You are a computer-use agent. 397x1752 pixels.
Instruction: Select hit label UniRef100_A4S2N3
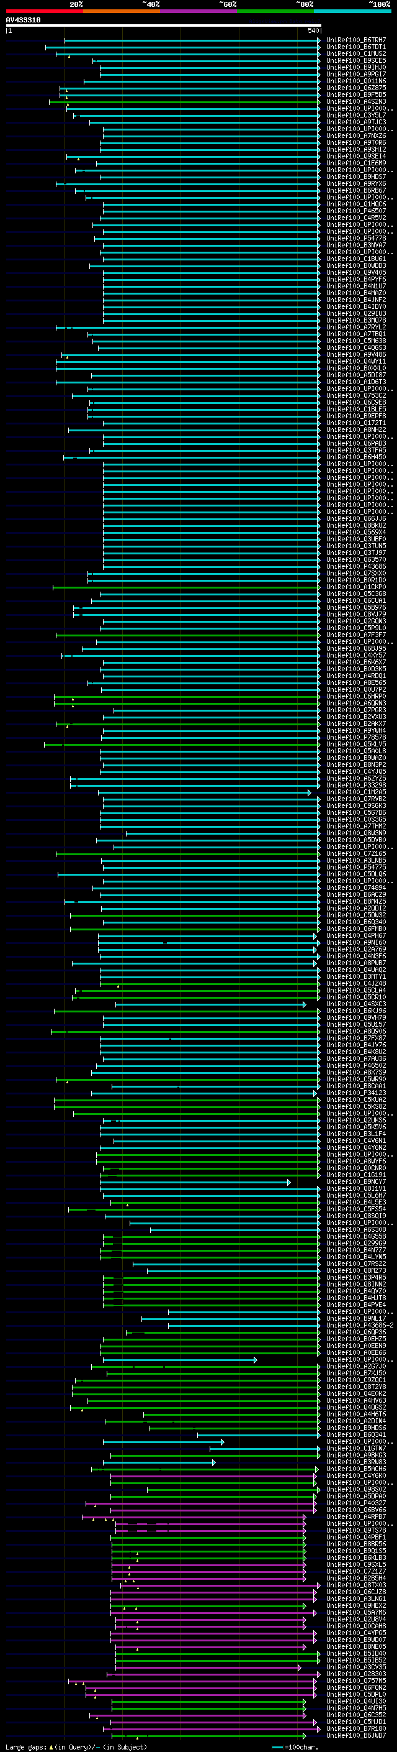[356, 101]
